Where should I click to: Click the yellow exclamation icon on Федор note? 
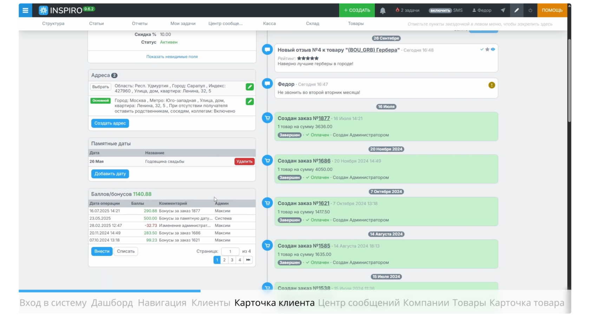[492, 85]
